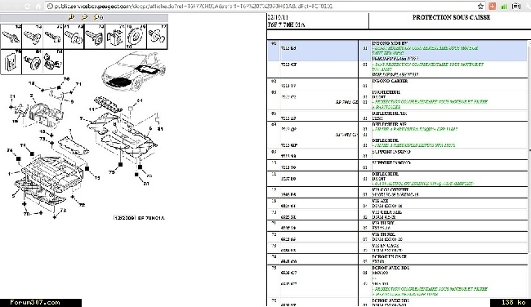
Task: Click the PROTECTION SOUS CAISSE header
Action: pyautogui.click(x=451, y=17)
